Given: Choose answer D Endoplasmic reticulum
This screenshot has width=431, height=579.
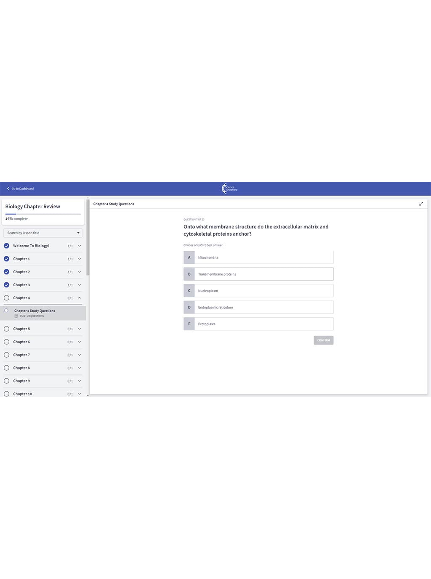Looking at the screenshot, I should tap(263, 307).
